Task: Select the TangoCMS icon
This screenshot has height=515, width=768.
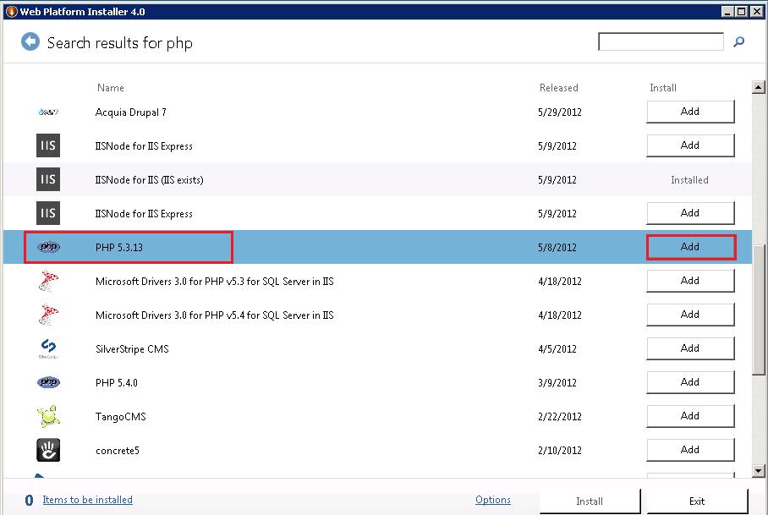Action: click(x=48, y=416)
